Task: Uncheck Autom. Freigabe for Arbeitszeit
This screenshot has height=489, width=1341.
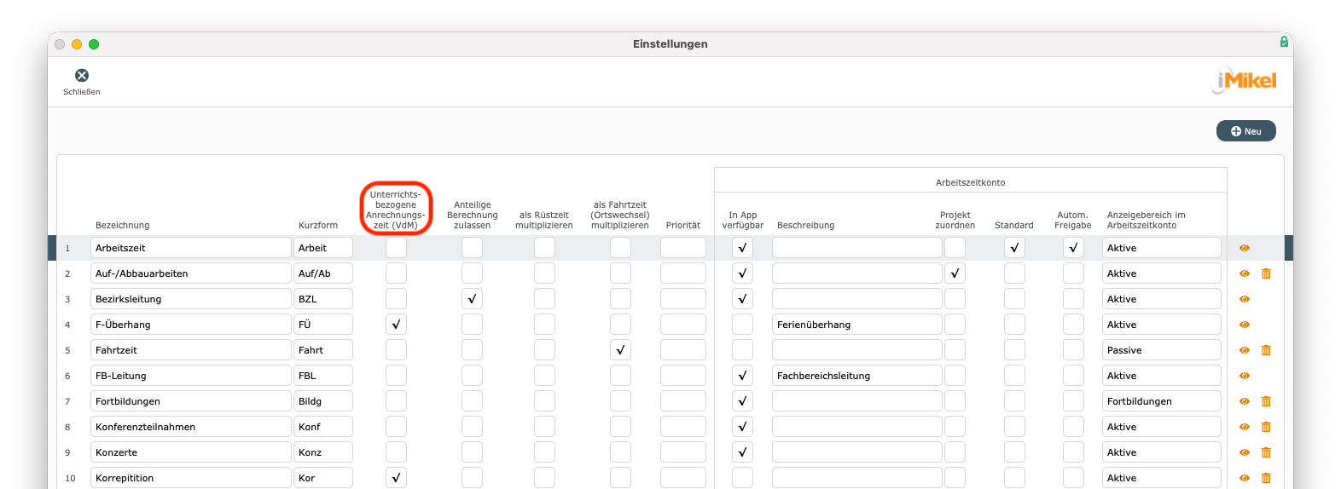Action: coord(1073,248)
